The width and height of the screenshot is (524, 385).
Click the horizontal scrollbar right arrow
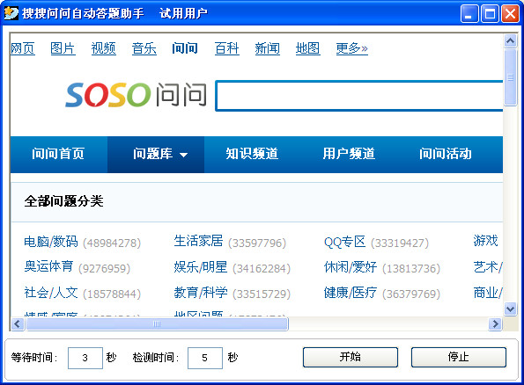click(x=495, y=323)
